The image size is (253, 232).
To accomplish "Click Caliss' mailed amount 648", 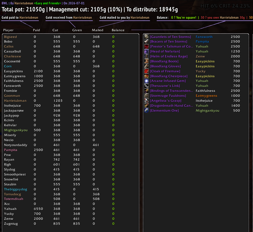I will click(x=96, y=47).
